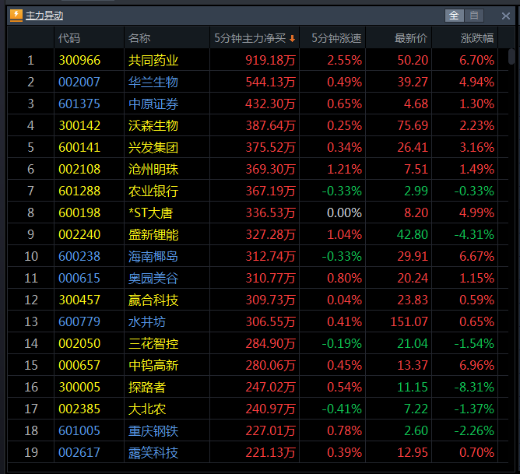The height and width of the screenshot is (474, 520).
Task: Select stock code 002050
Action: tap(79, 343)
